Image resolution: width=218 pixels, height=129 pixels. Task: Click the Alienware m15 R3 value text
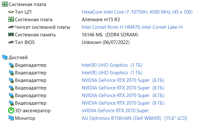tap(101, 20)
